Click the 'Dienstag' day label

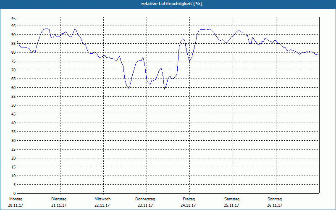pos(59,199)
